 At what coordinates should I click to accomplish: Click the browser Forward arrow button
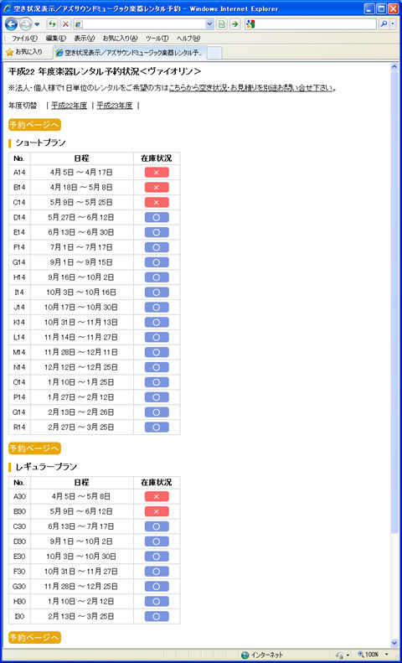click(25, 24)
